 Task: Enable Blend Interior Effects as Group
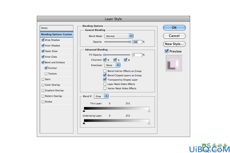[x=105, y=71]
